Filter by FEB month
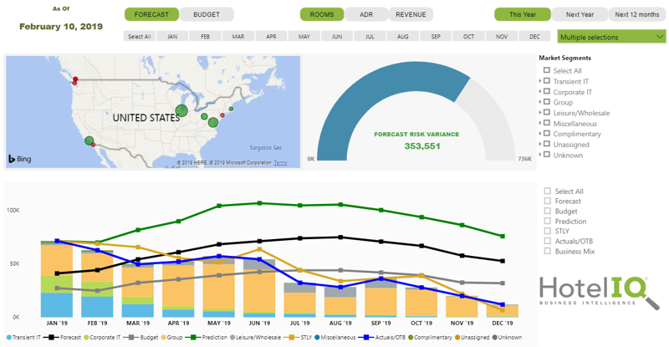This screenshot has width=669, height=347. (x=205, y=37)
